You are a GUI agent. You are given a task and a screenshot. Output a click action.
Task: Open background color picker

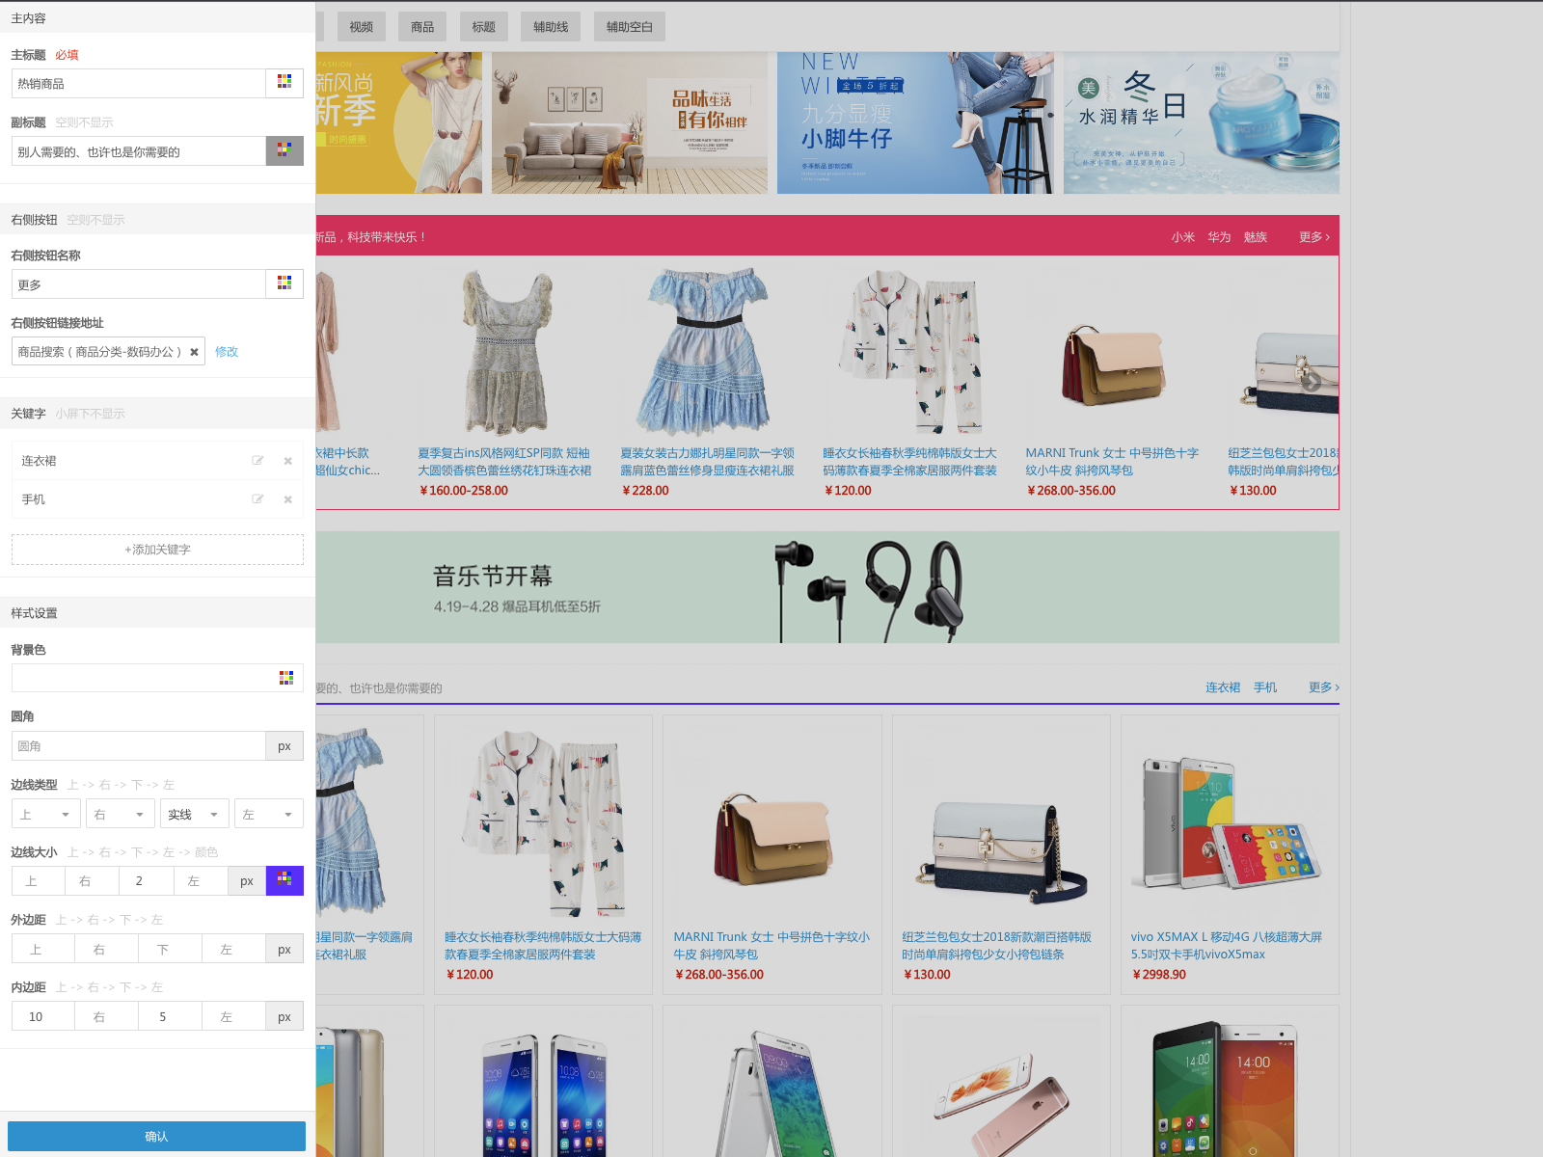point(285,678)
